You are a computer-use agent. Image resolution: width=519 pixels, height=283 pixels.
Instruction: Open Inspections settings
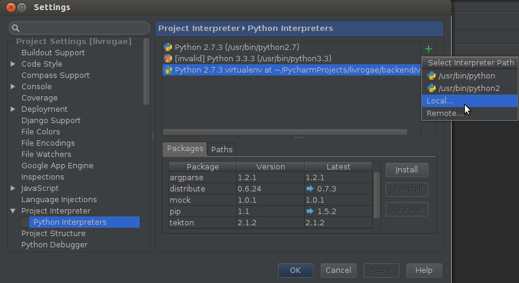(43, 177)
